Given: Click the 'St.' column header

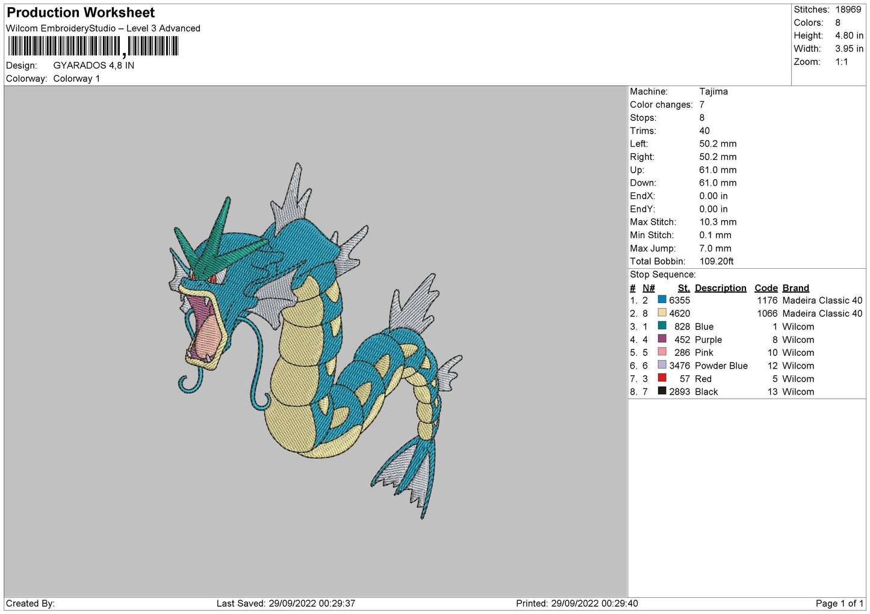Looking at the screenshot, I should coord(684,288).
